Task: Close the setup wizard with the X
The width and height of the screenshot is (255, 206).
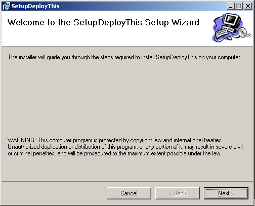Action: click(x=248, y=6)
